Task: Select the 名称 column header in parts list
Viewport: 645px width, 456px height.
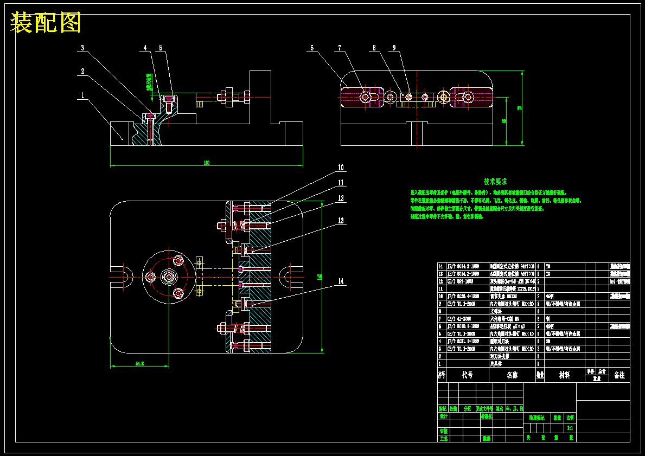Action: [x=512, y=375]
